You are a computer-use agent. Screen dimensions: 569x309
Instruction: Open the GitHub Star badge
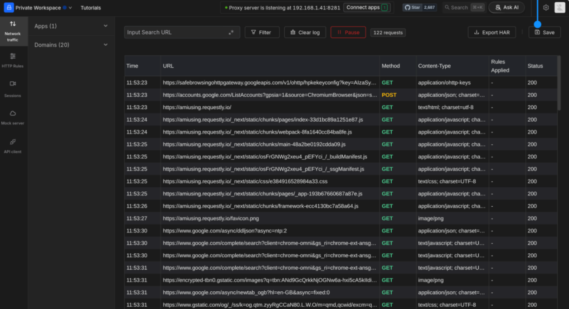pyautogui.click(x=420, y=8)
